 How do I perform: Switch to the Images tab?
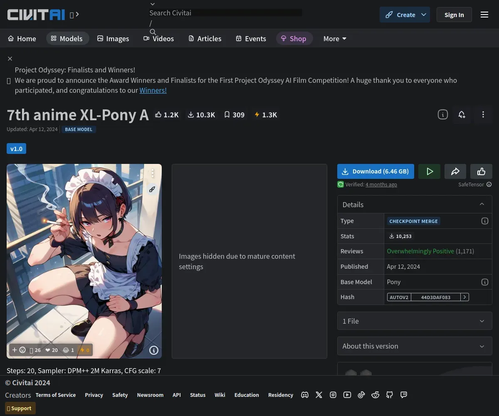point(113,38)
